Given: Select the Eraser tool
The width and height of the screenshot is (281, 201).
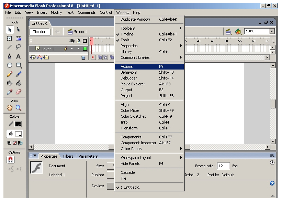Looking at the screenshot, I should (x=19, y=92).
